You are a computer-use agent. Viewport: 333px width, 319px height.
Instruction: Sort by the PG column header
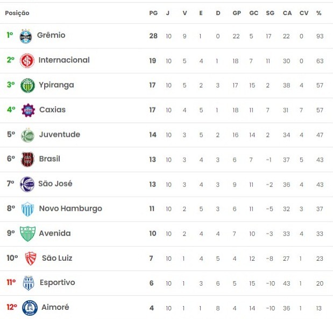click(153, 13)
